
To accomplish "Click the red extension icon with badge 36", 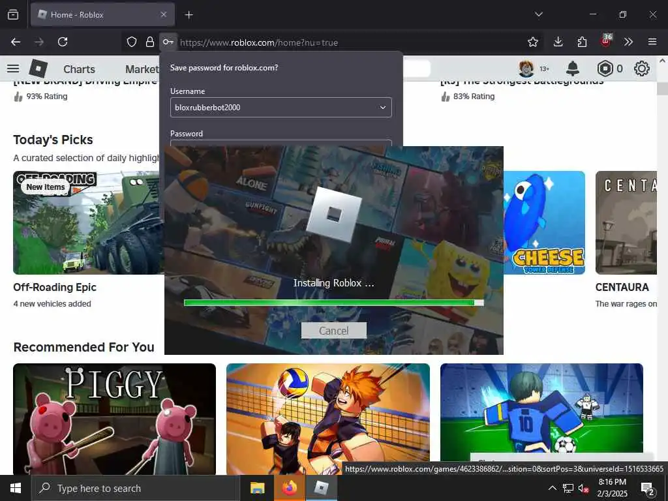I will pyautogui.click(x=606, y=41).
